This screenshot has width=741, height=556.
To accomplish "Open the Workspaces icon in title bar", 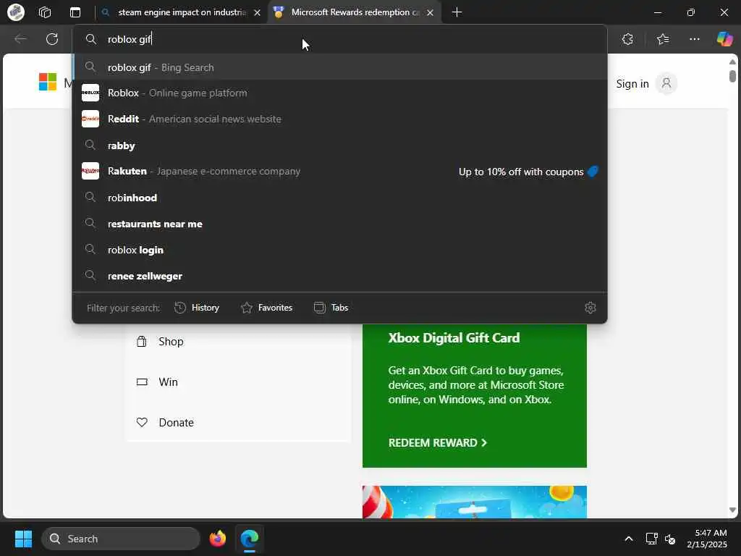I will coord(45,12).
